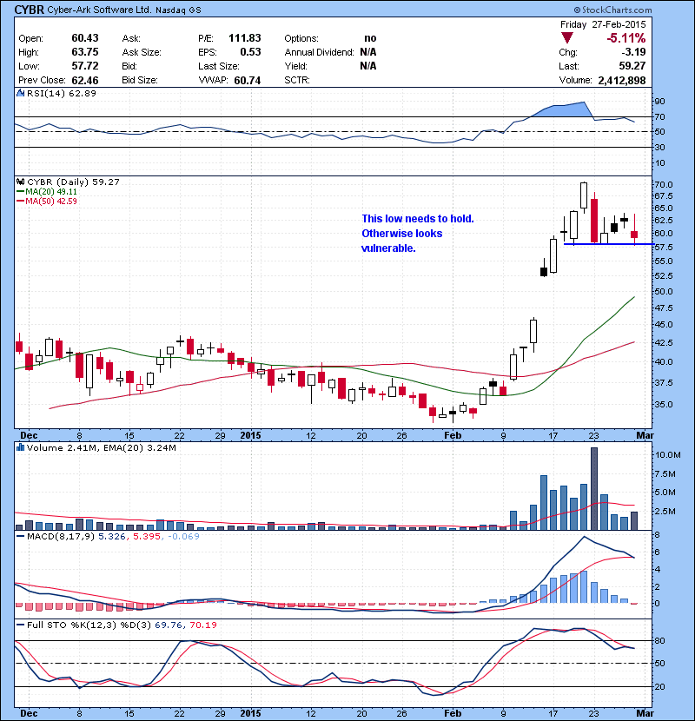
Task: Click the Last price 59.27 in header
Action: 632,66
